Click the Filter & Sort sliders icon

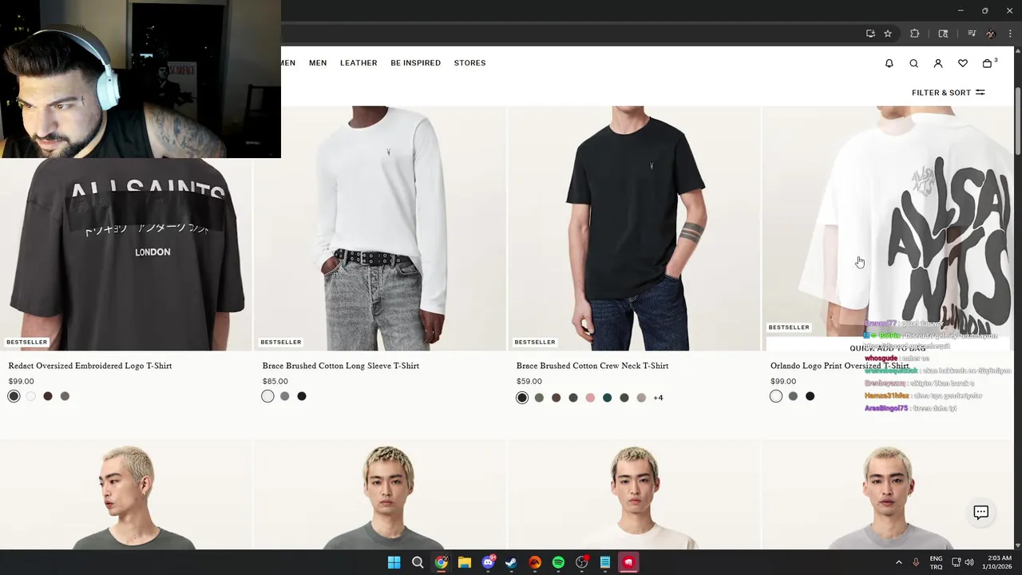(980, 93)
